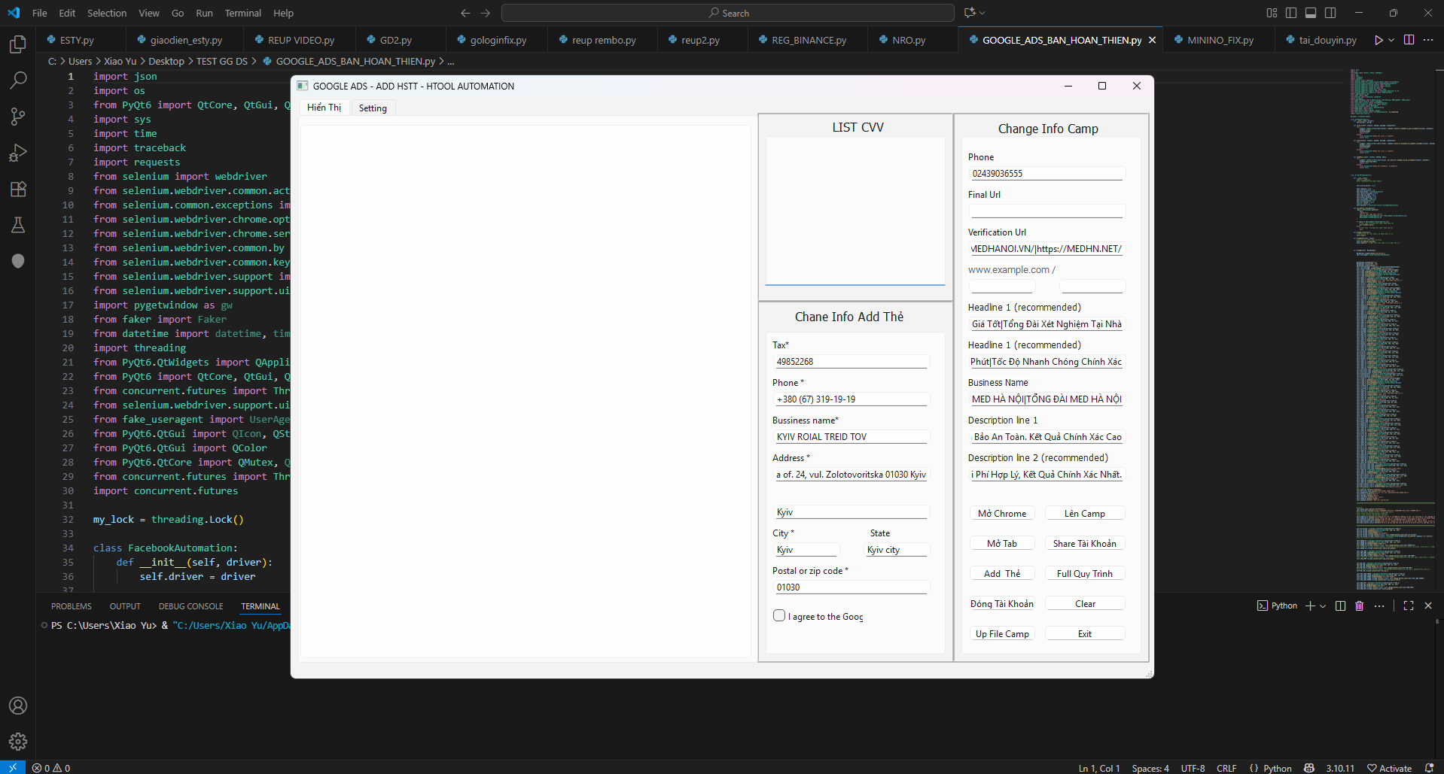Open the run button dropdown arrow
Image resolution: width=1444 pixels, height=774 pixels.
pos(1391,41)
